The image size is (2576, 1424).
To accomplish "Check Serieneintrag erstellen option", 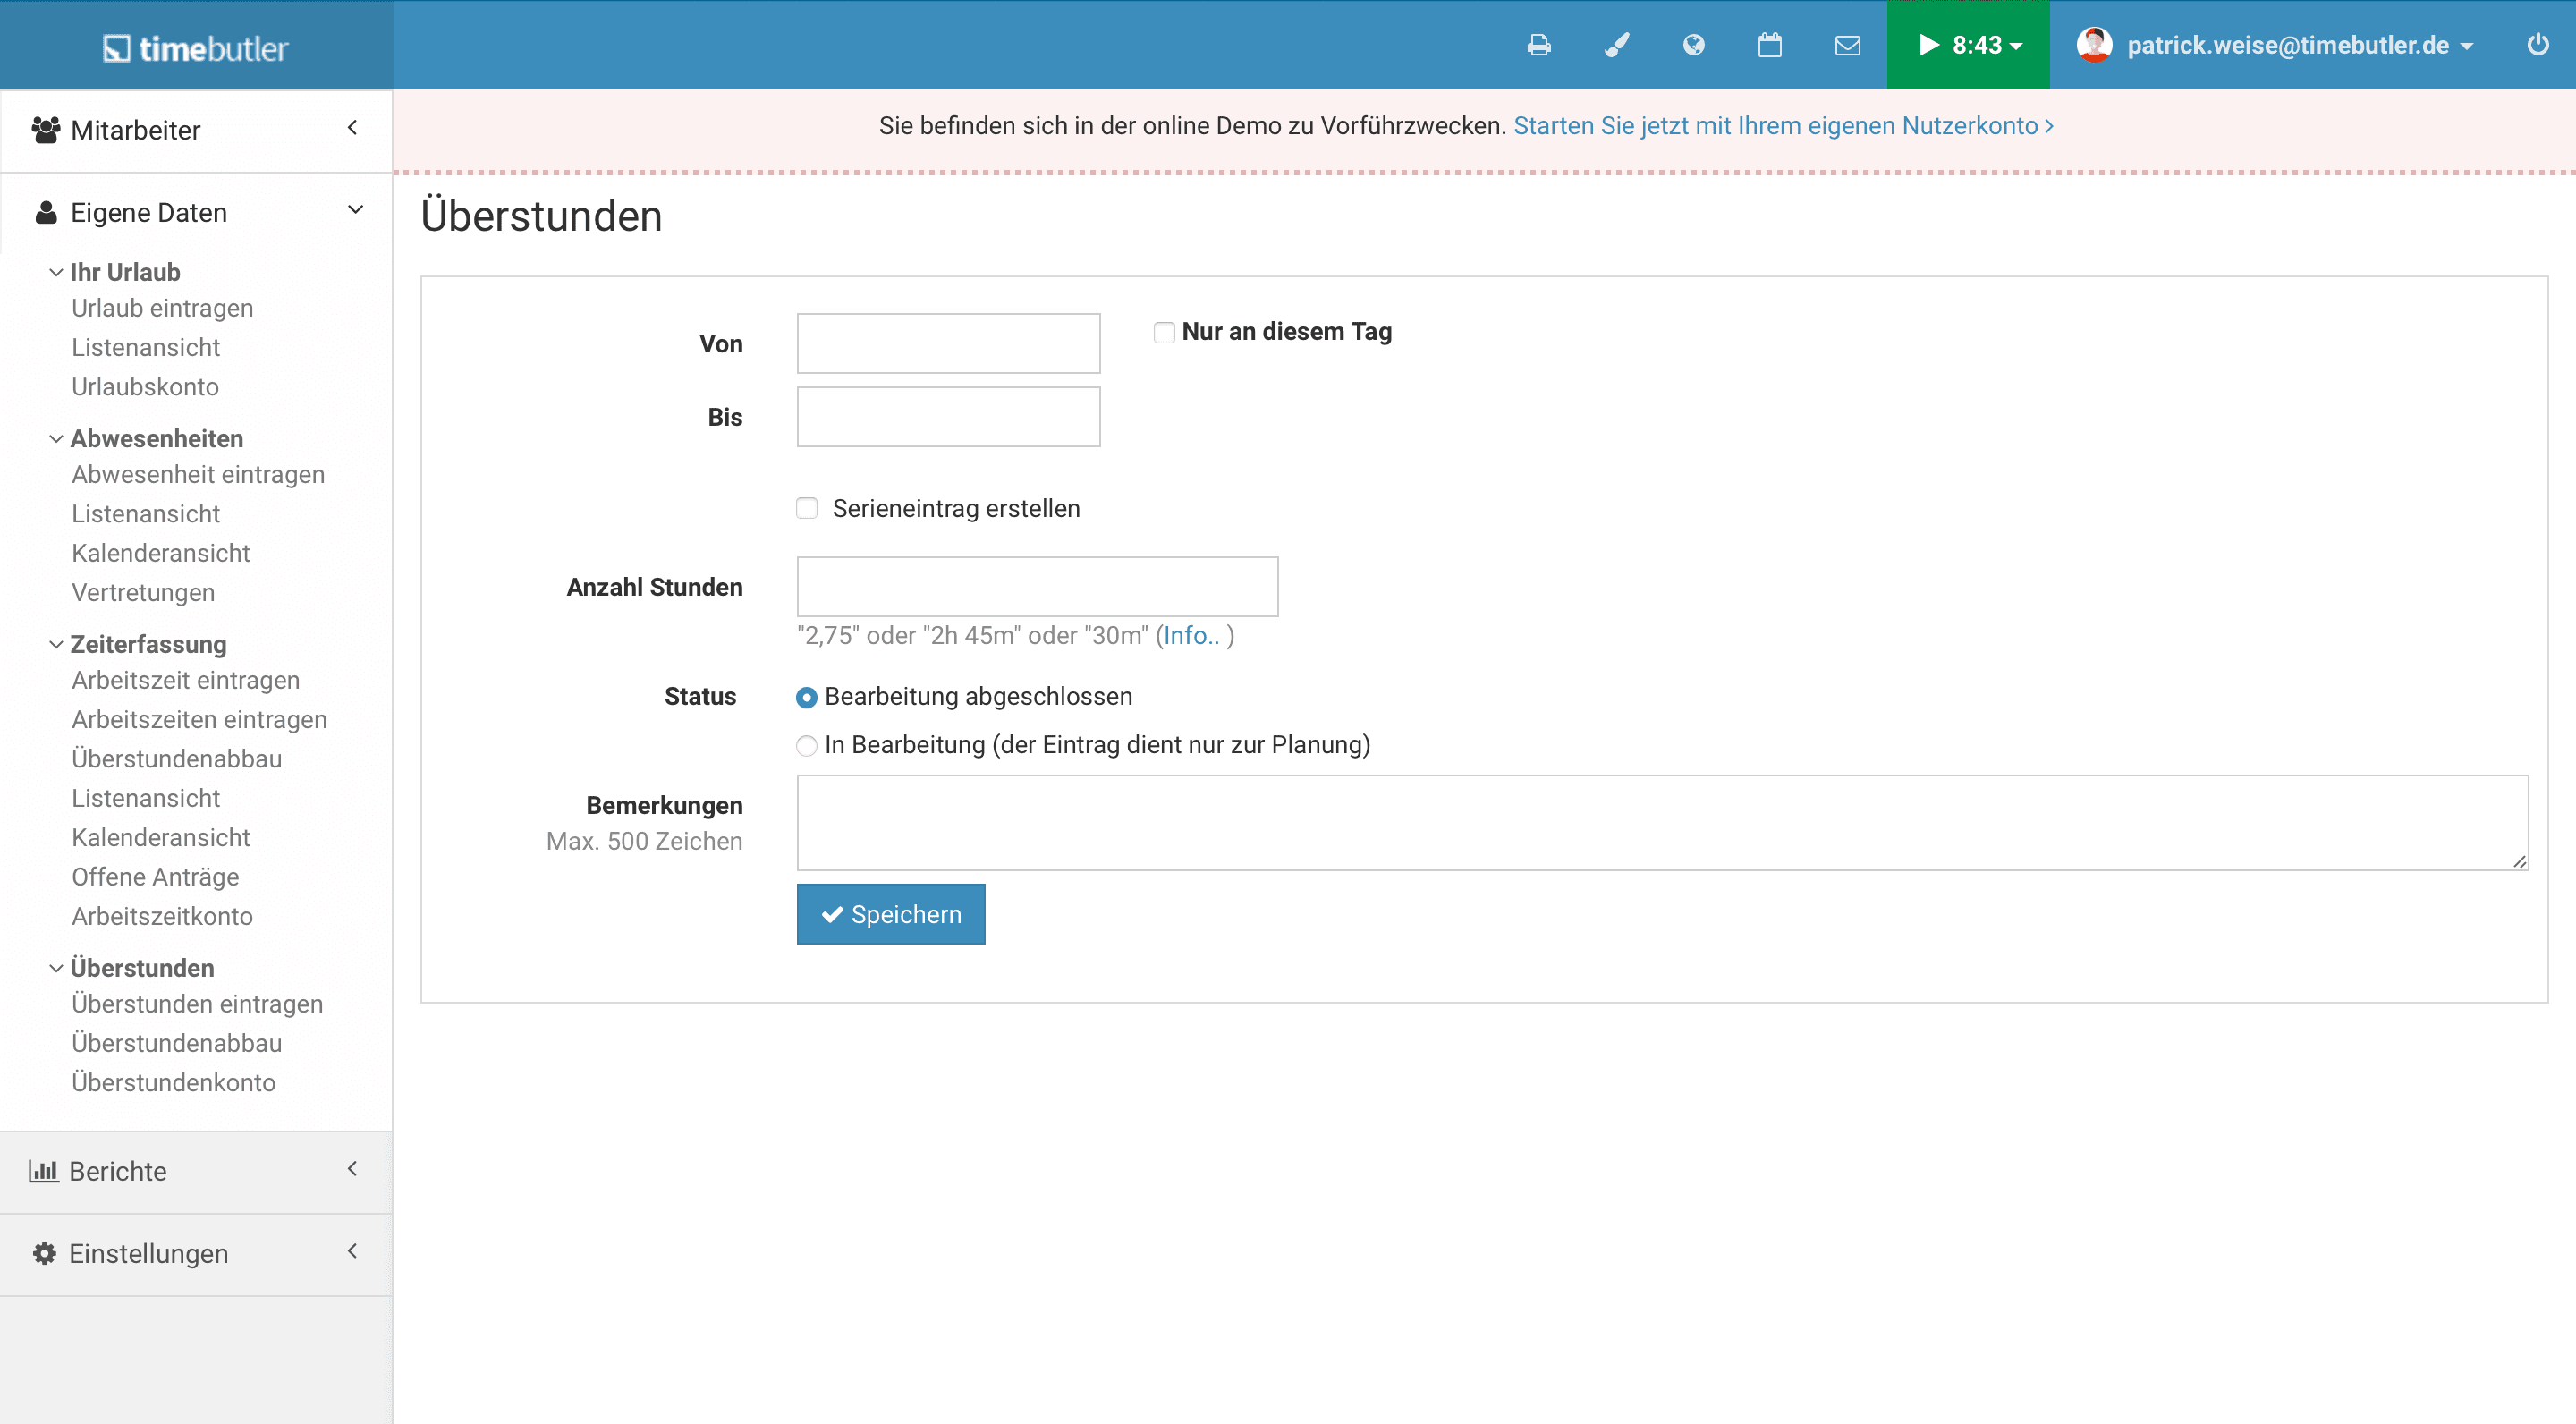I will click(807, 508).
